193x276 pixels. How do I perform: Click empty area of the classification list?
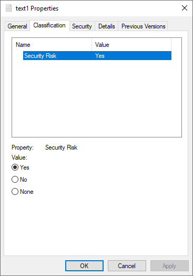pos(97,98)
